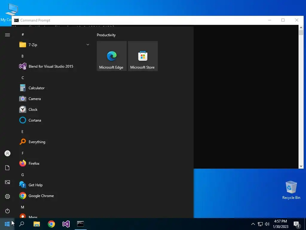306x230 pixels.
Task: Open Visual Studio from the taskbar
Action: coord(66,224)
